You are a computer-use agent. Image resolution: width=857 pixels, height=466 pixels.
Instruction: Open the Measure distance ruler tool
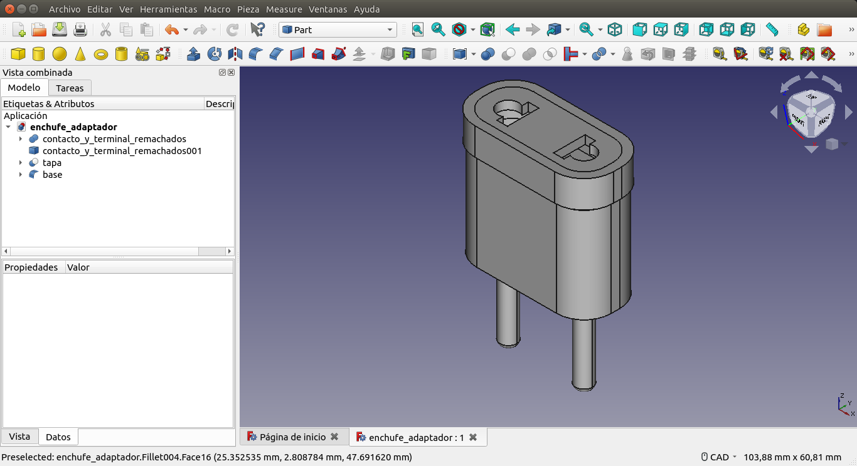click(772, 29)
